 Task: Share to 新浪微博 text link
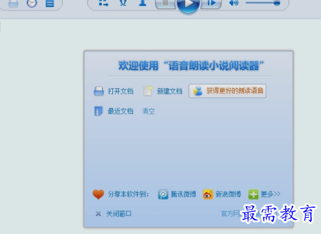click(x=228, y=194)
